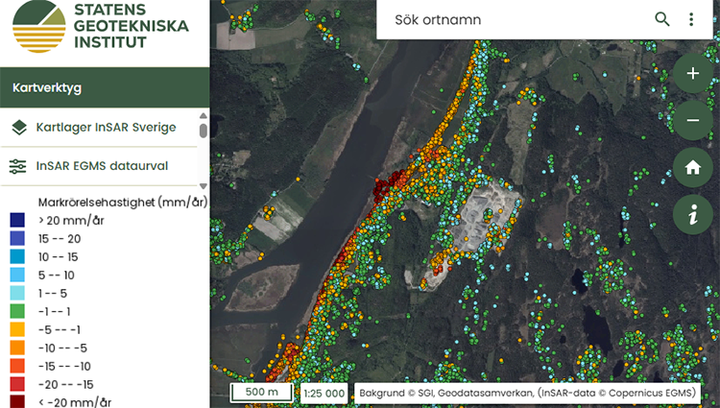Viewport: 720px width, 408px height.
Task: Click the dark red point cluster on map
Action: pos(387,185)
